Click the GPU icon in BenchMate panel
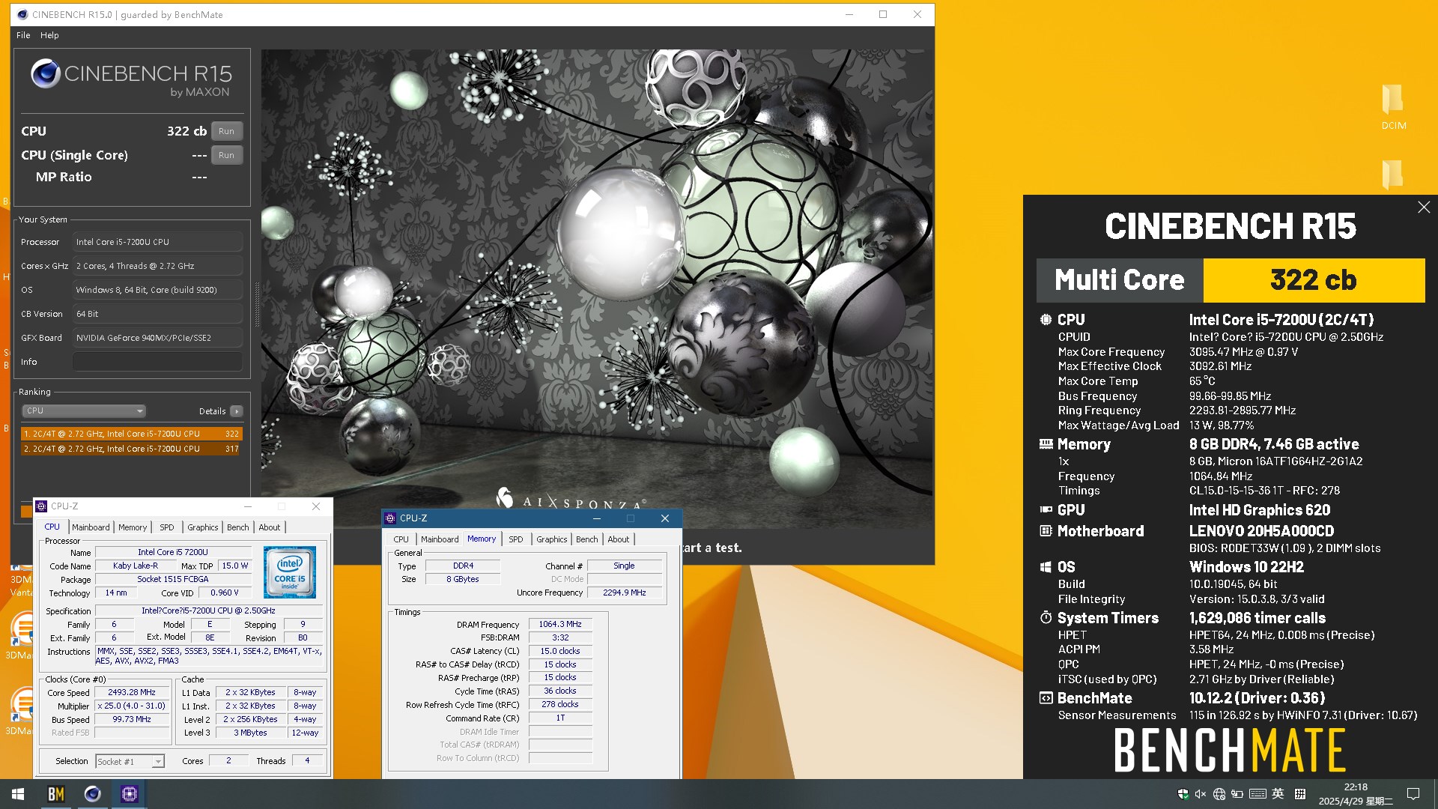1438x809 pixels. (x=1046, y=510)
